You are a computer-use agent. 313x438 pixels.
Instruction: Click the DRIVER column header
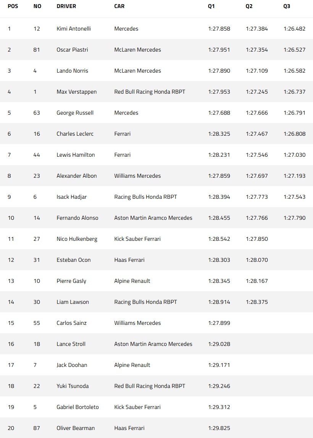click(66, 6)
